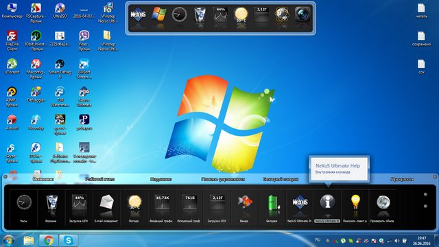Click the camera lens icon in the top dock
The height and width of the screenshot is (247, 439).
pyautogui.click(x=302, y=14)
